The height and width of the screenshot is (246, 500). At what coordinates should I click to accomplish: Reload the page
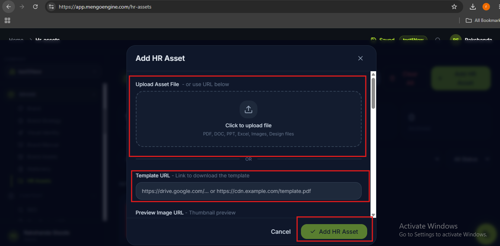click(x=35, y=7)
